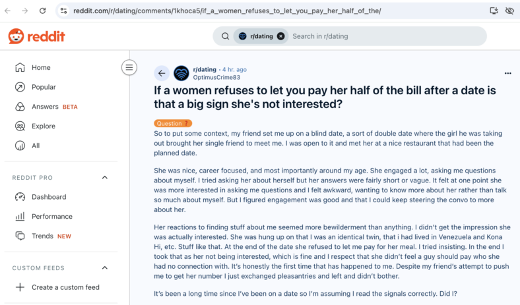Collapse the CUSTOM FEEDS section

click(105, 267)
